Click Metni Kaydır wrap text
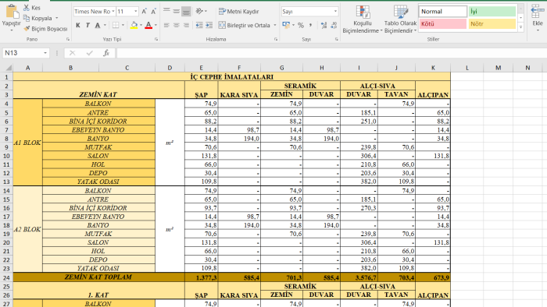The image size is (547, 307). (x=238, y=12)
